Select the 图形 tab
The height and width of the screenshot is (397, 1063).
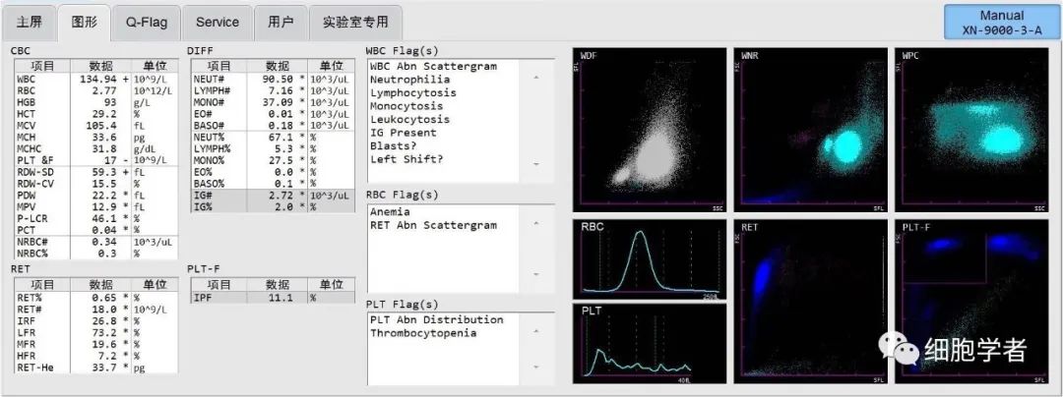[x=84, y=22]
